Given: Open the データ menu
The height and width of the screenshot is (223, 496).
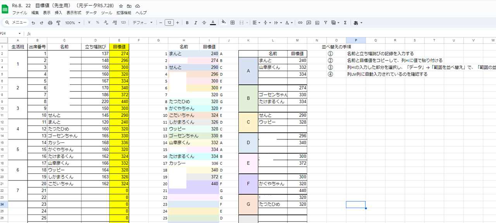Looking at the screenshot, I should (91, 13).
